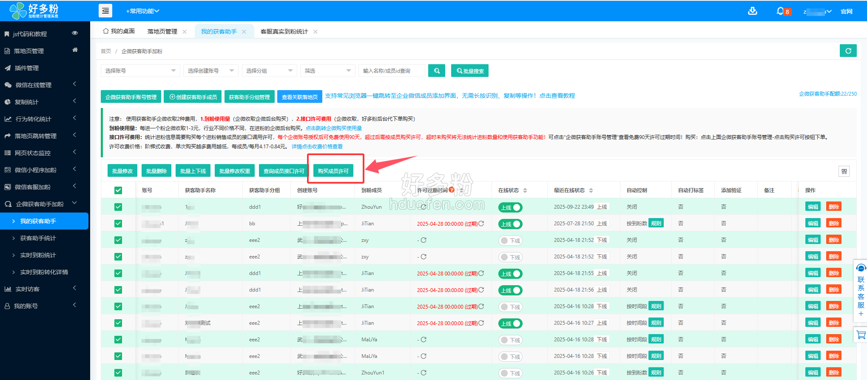The width and height of the screenshot is (867, 380).
Task: Open the 选择分组 dropdown
Action: [x=269, y=71]
